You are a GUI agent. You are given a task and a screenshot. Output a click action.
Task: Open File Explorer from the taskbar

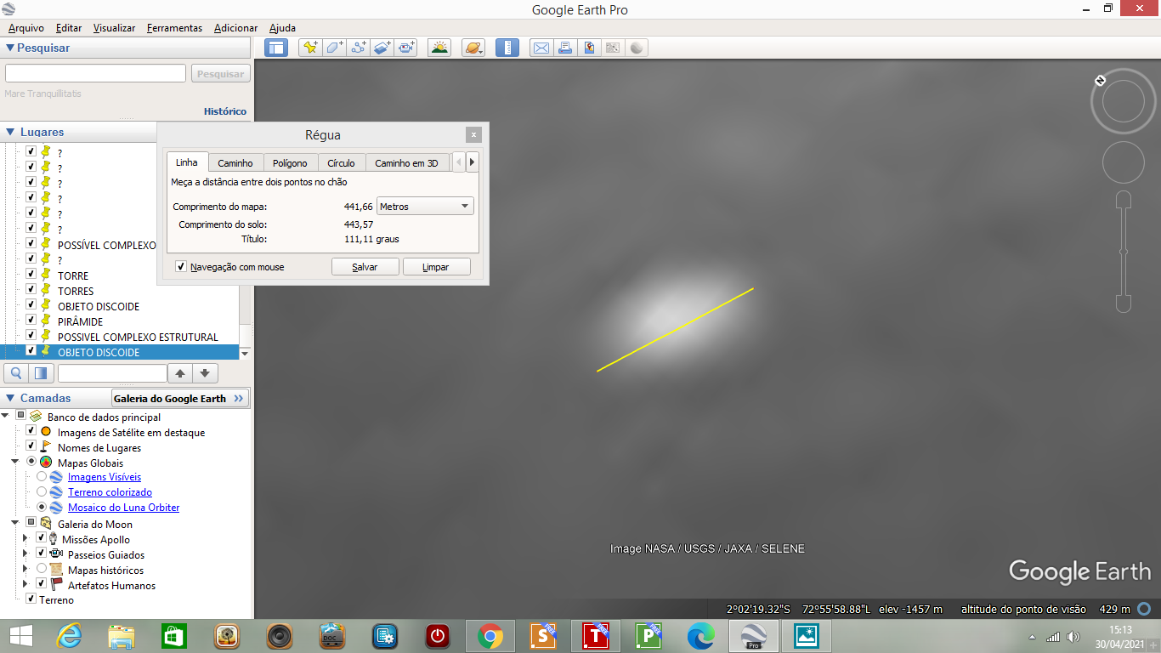pyautogui.click(x=121, y=635)
